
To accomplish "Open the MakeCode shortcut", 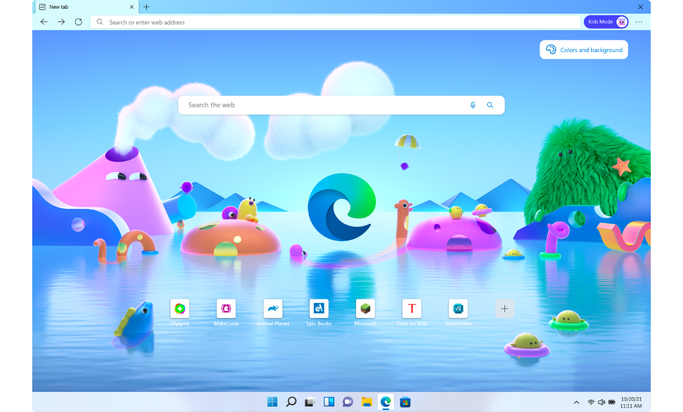I will (x=226, y=312).
